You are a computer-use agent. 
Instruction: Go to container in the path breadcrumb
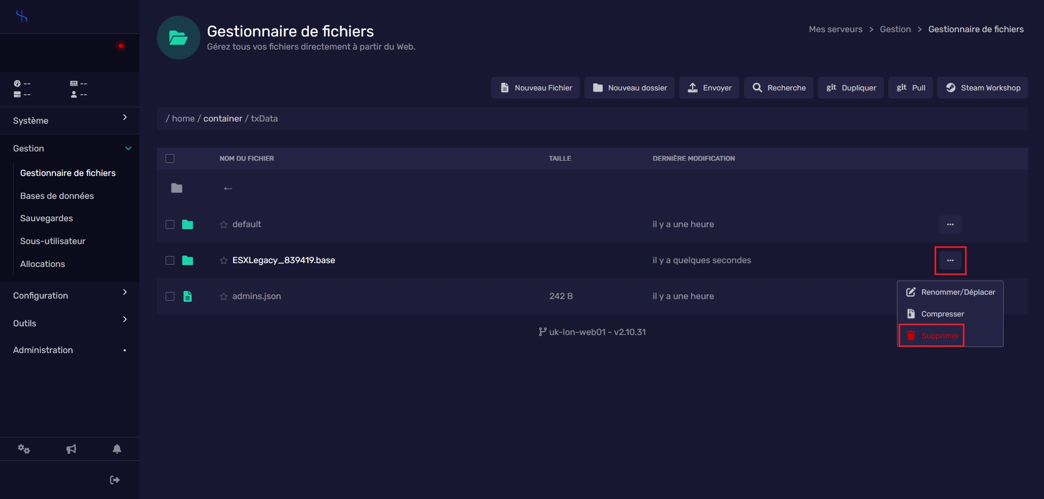coord(223,119)
